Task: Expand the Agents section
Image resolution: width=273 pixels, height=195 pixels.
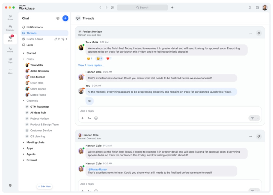Action: (24, 154)
